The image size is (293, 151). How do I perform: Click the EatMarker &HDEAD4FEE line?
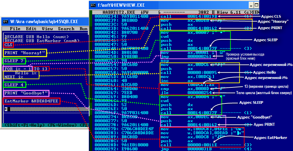coord(32,101)
